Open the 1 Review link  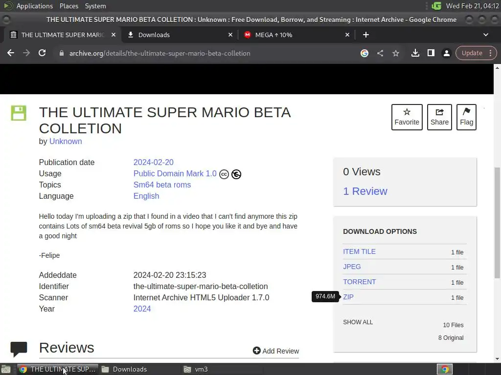[365, 191]
